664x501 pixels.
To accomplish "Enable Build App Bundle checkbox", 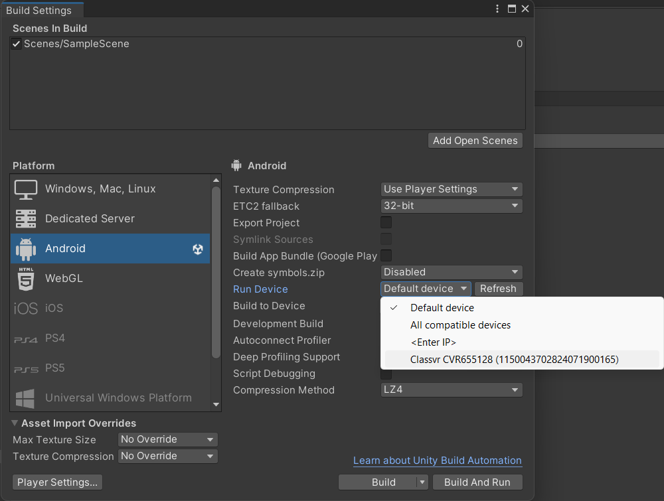I will (386, 255).
